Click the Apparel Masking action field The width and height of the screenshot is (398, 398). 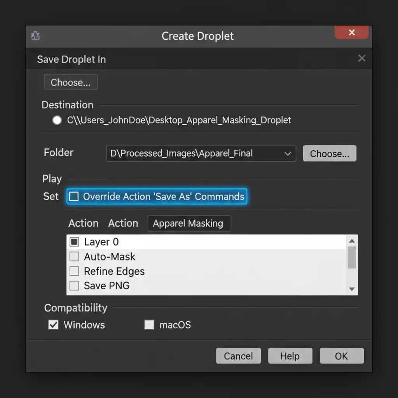point(189,223)
